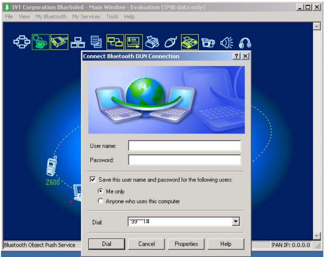This screenshot has height=257, width=325.
Task: Minimize the BlueSoleil main window
Action: coord(300,7)
